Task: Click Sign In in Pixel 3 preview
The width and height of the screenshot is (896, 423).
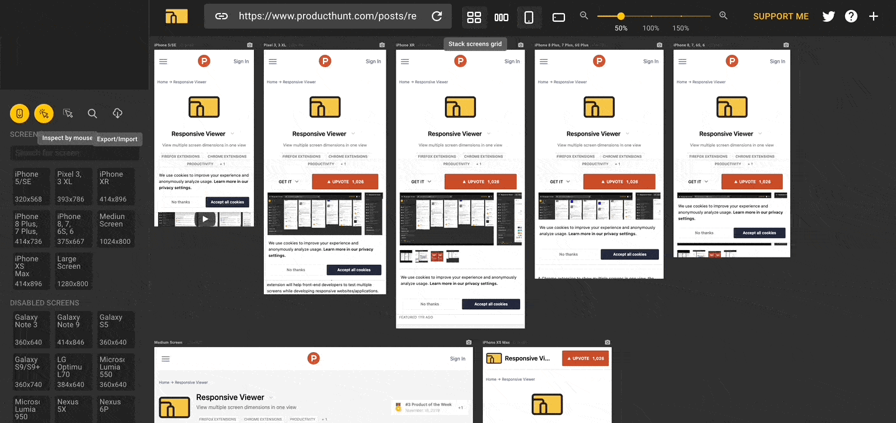Action: tap(373, 61)
